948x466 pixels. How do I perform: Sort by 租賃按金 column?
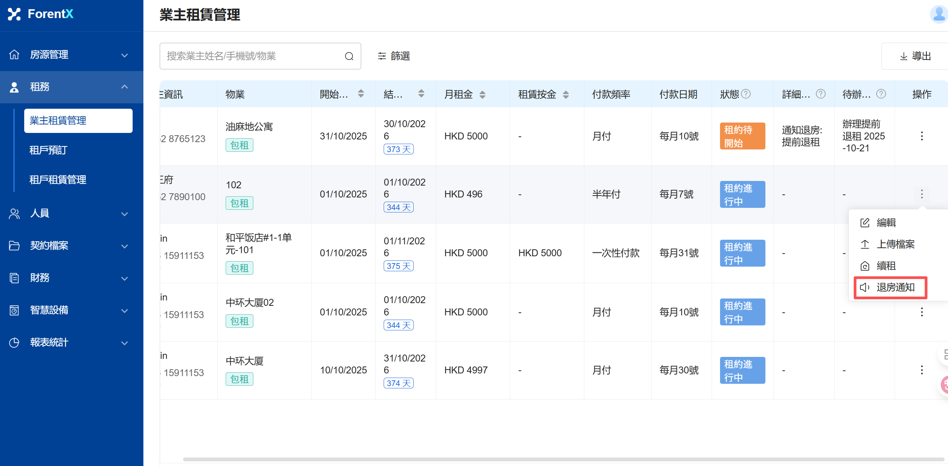[565, 94]
